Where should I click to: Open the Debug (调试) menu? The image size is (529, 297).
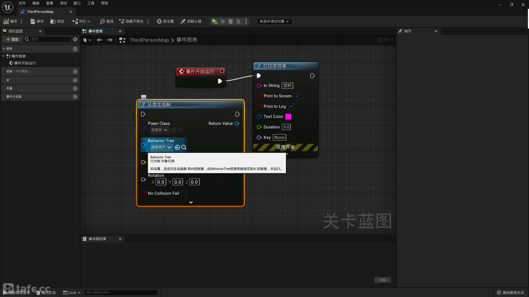click(x=63, y=3)
